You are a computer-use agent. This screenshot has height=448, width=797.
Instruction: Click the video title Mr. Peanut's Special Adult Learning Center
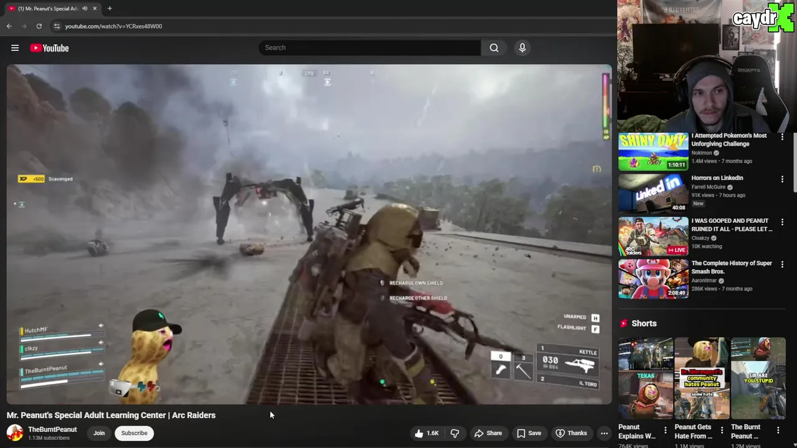111,415
